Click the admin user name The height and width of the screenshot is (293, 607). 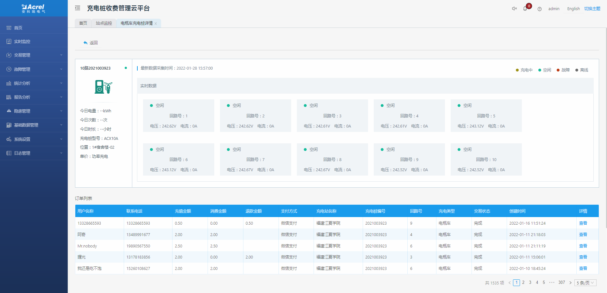coord(554,9)
